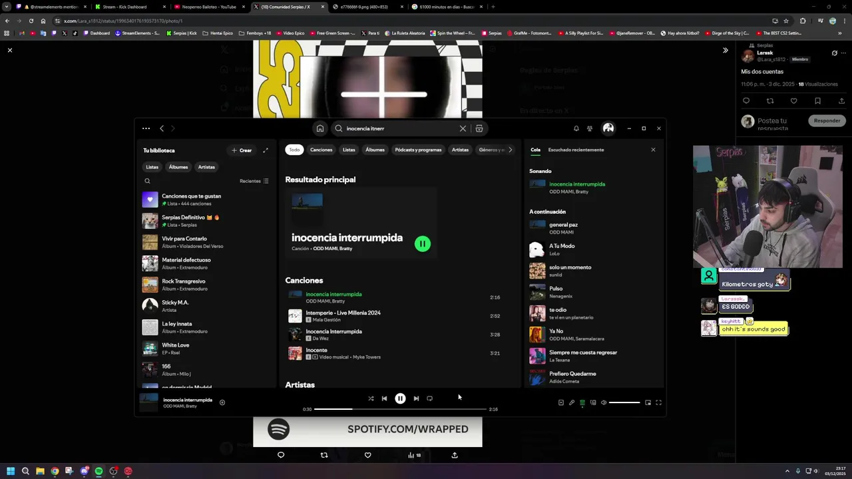Add inocencia interrumpida to liked songs
Screen dimensions: 852x479
(222, 402)
